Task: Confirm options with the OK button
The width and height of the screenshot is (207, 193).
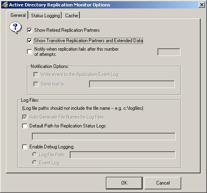Action: pos(124,183)
